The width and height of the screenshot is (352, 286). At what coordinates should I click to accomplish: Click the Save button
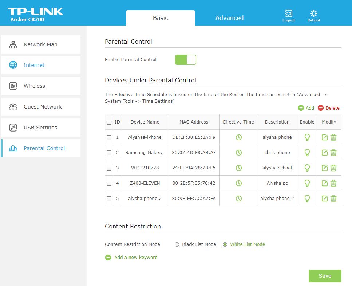click(325, 276)
